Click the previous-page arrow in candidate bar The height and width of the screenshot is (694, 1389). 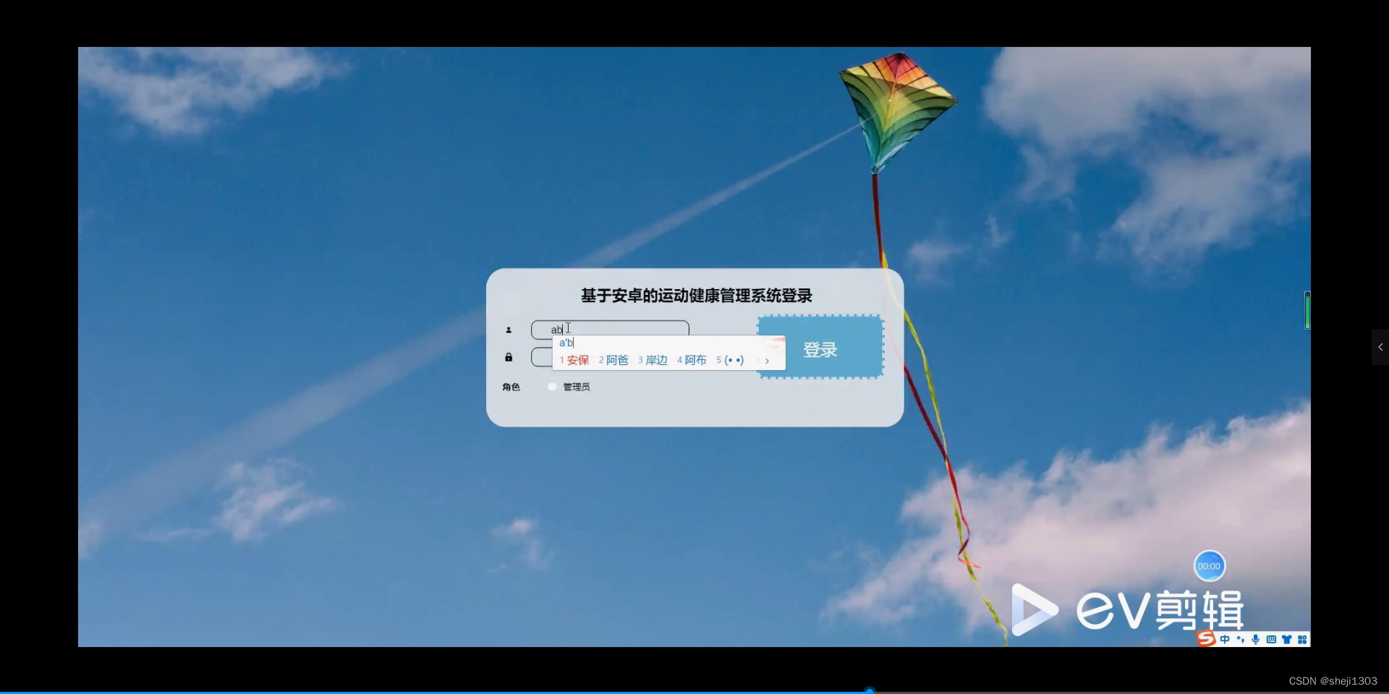tap(758, 360)
